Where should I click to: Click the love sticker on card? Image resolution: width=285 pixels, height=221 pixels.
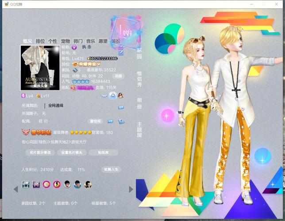pos(127,32)
